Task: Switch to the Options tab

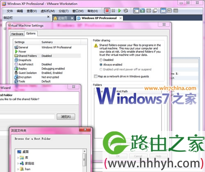Action: point(31,33)
